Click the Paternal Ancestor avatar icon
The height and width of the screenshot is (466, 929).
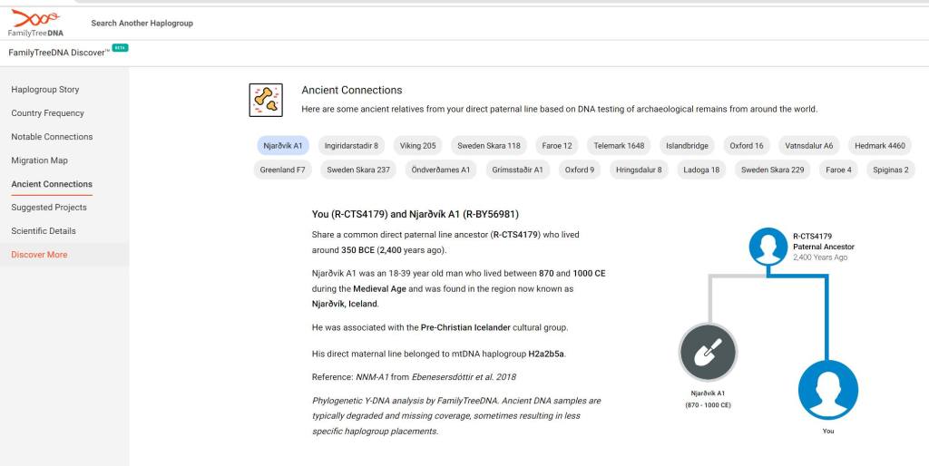tap(768, 246)
